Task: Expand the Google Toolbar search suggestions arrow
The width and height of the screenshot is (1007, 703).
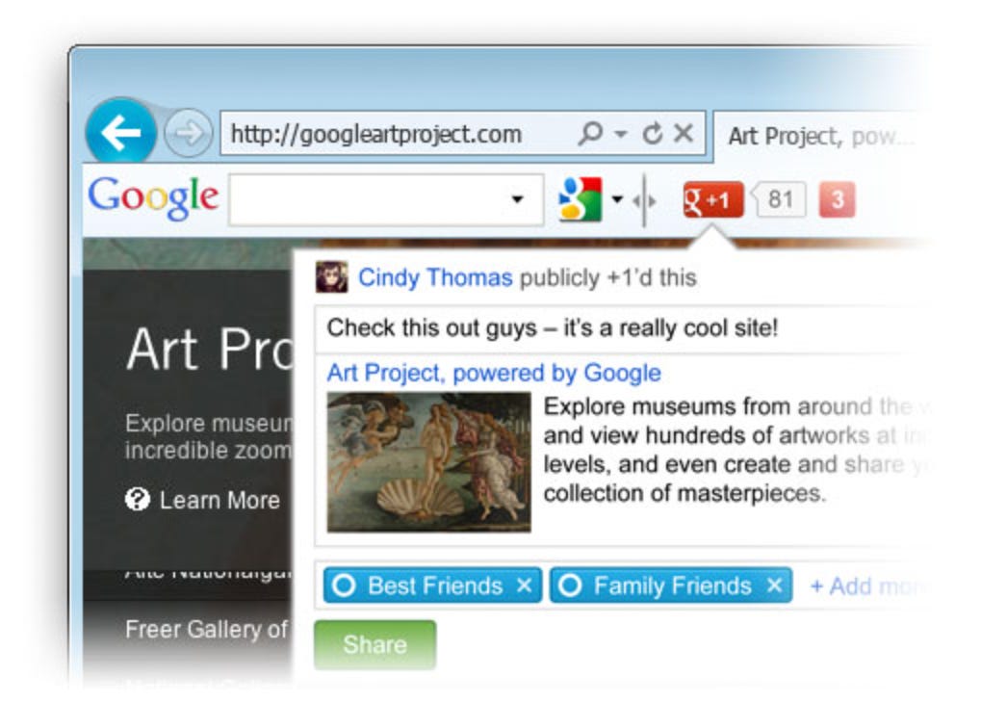Action: click(518, 199)
